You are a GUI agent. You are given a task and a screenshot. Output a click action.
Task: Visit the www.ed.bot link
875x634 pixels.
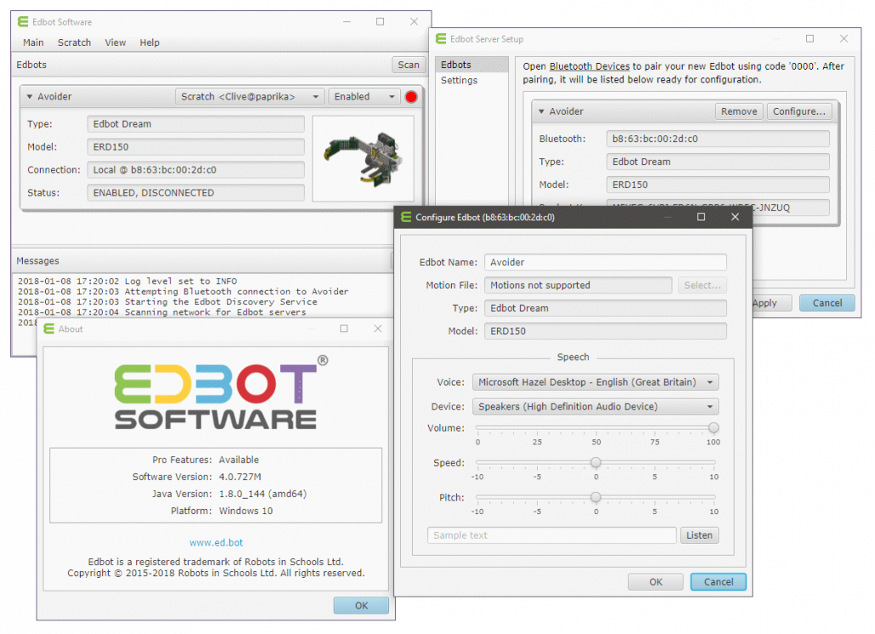(x=216, y=542)
